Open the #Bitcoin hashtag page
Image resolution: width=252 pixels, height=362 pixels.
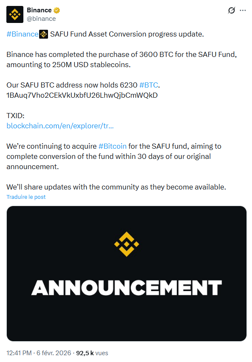point(112,146)
